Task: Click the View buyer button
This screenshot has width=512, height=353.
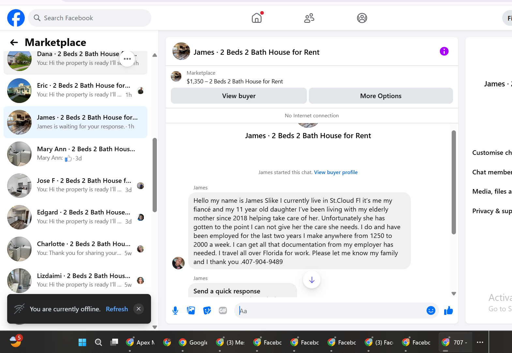Action: click(239, 96)
